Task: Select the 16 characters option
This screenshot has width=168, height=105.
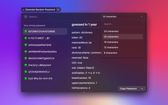Action: (x=111, y=42)
